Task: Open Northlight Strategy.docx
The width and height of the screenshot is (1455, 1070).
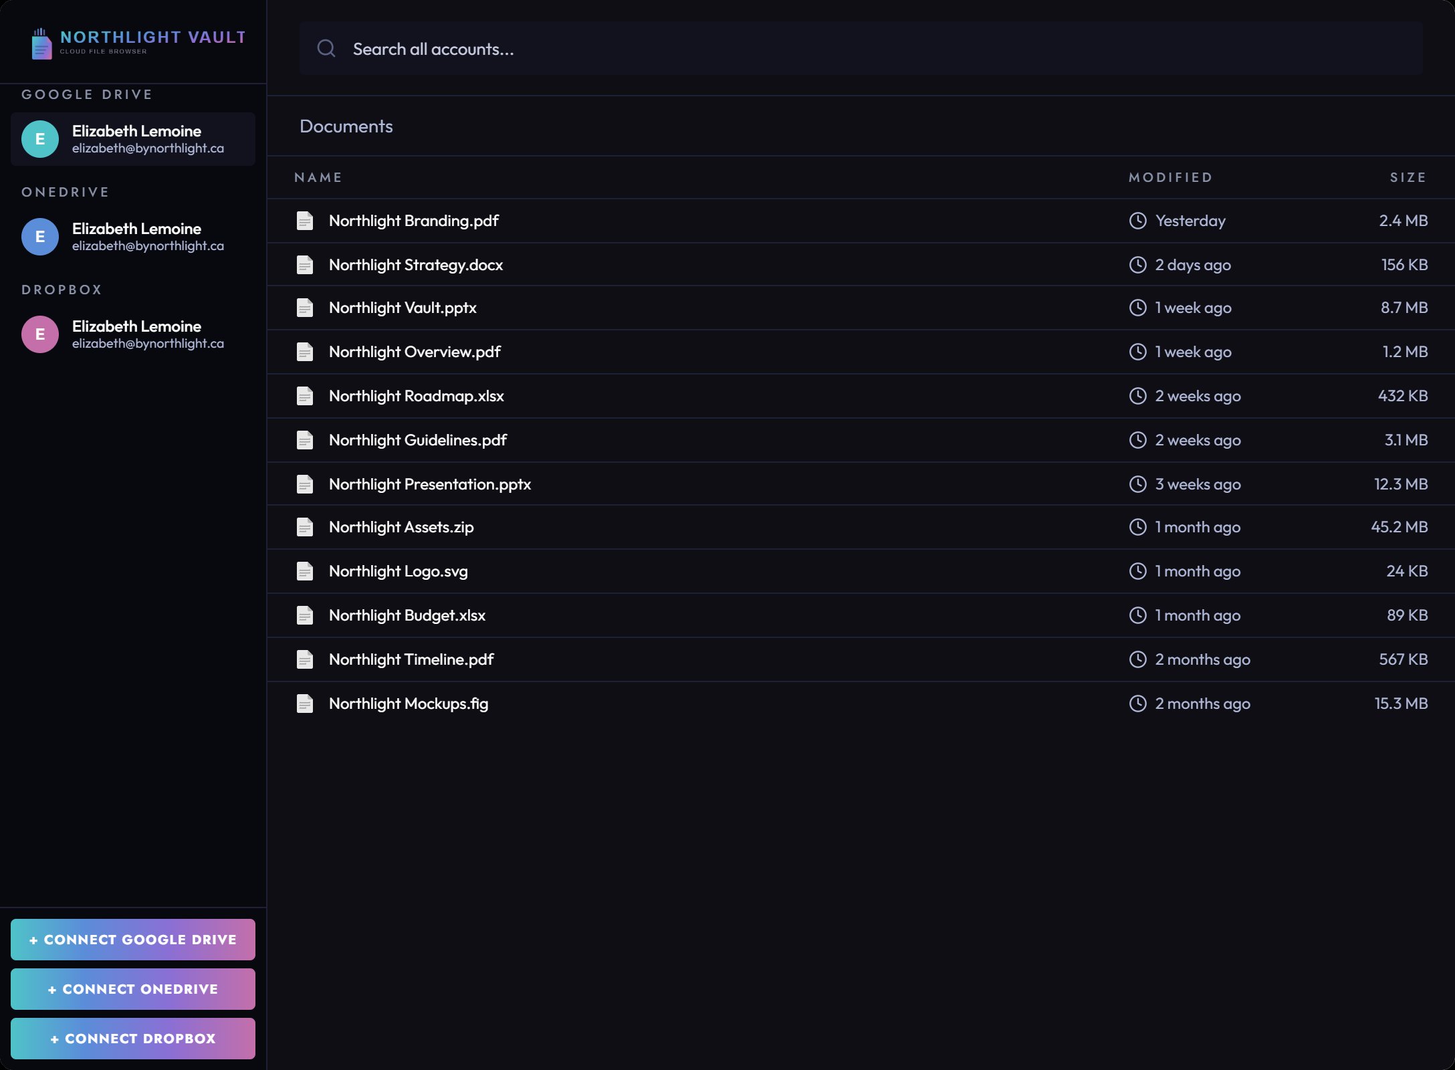Action: 416,265
